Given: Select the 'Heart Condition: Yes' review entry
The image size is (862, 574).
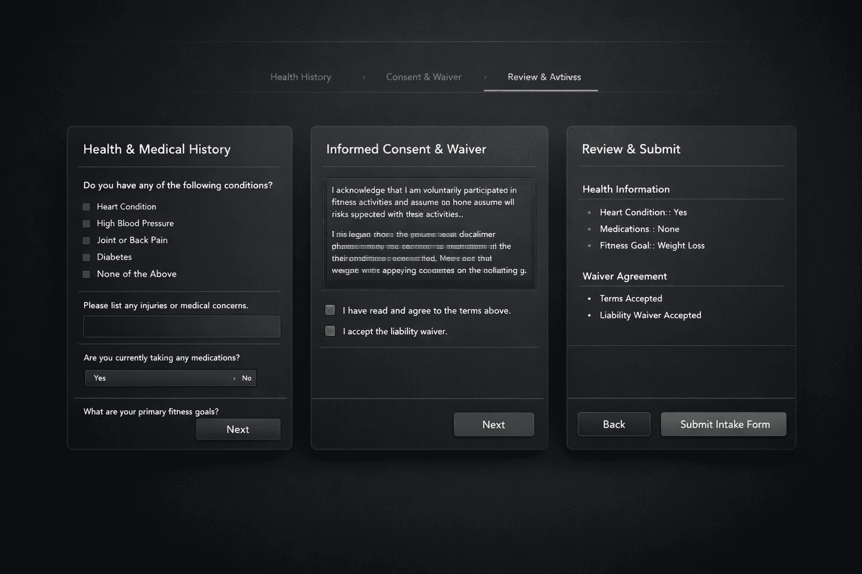Looking at the screenshot, I should point(643,212).
